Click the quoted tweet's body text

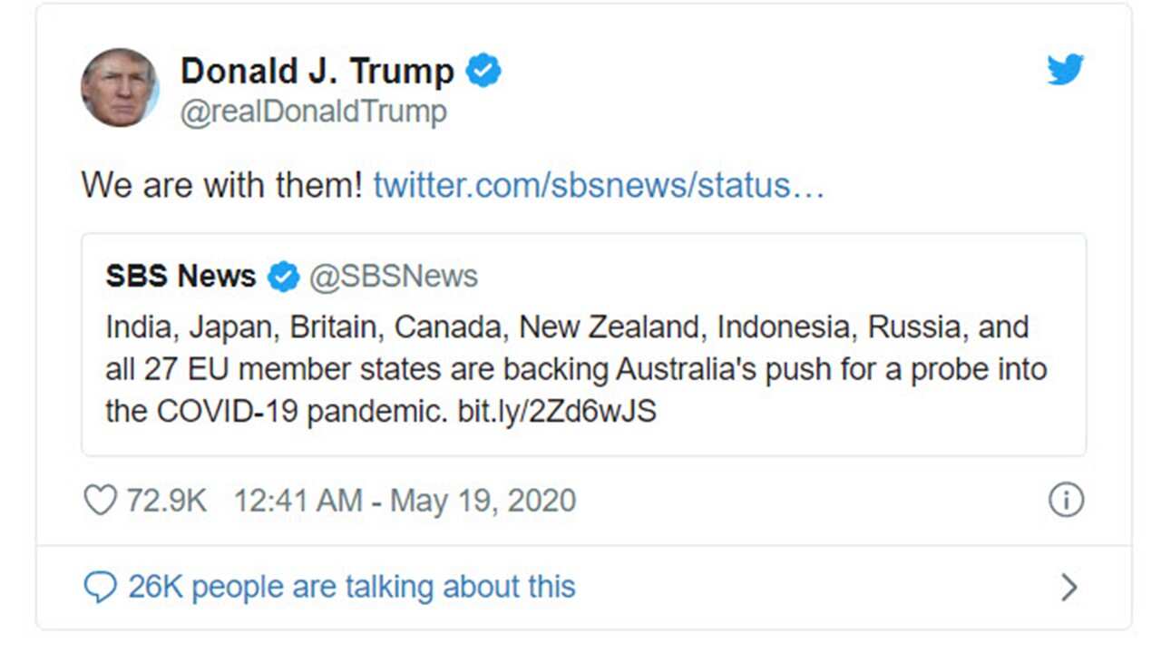576,369
